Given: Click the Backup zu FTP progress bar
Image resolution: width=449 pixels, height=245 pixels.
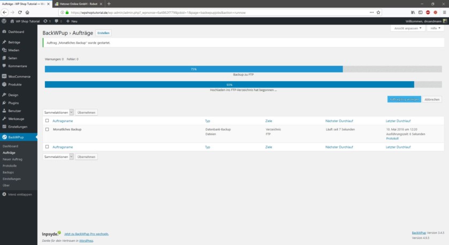Looking at the screenshot, I should tap(243, 69).
